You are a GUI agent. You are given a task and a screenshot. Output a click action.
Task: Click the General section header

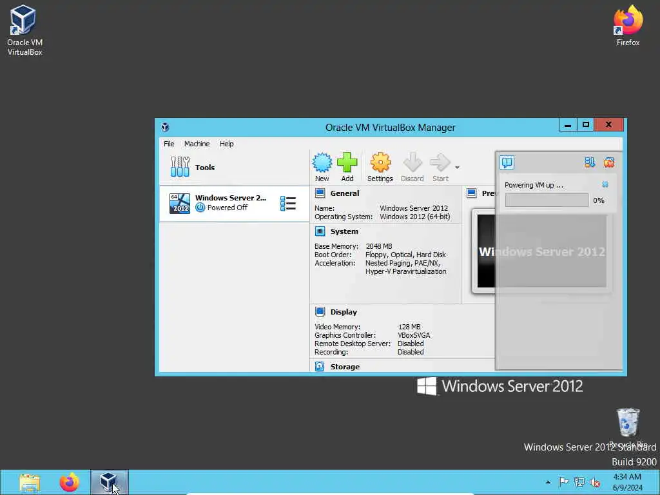[x=345, y=193]
